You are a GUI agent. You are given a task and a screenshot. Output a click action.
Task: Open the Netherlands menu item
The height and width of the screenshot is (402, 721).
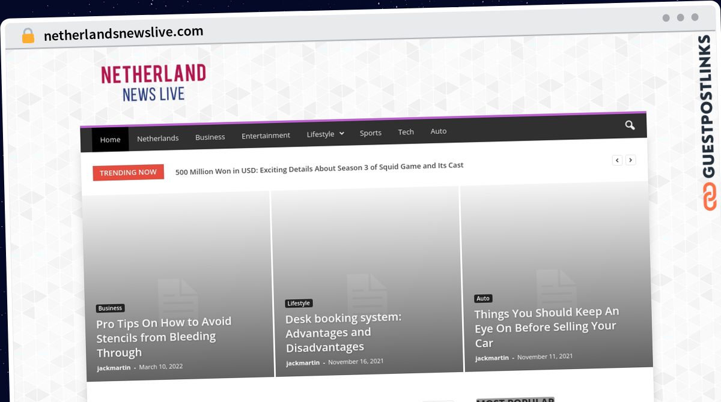tap(158, 139)
